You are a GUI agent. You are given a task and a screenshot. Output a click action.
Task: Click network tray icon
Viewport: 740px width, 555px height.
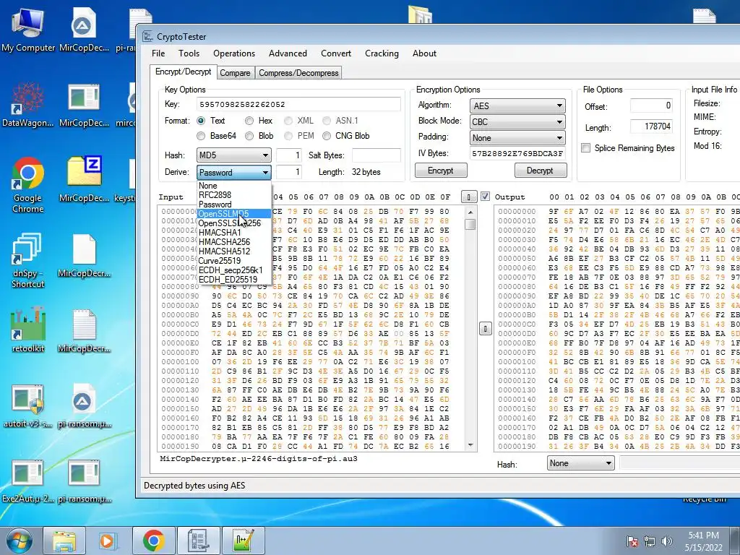point(650,541)
